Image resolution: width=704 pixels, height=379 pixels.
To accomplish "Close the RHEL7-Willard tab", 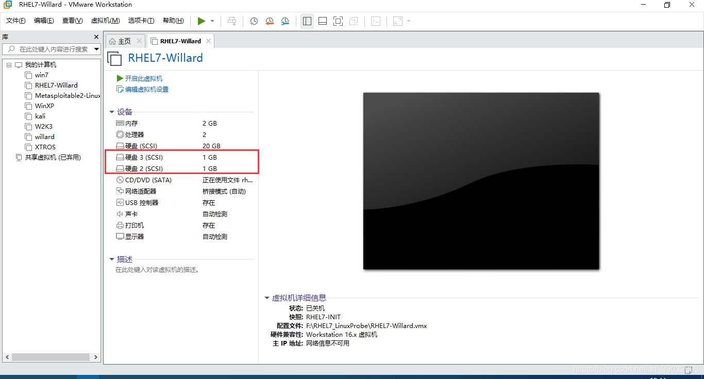I will pos(208,41).
